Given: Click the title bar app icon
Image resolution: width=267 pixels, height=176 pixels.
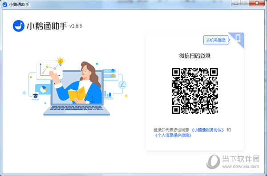Looking at the screenshot, I should 5,4.
